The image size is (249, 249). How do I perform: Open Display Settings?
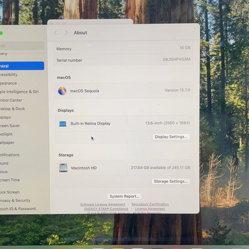[171, 137]
